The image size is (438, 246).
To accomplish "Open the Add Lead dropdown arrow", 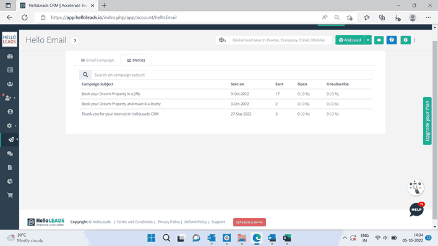I will (x=368, y=40).
